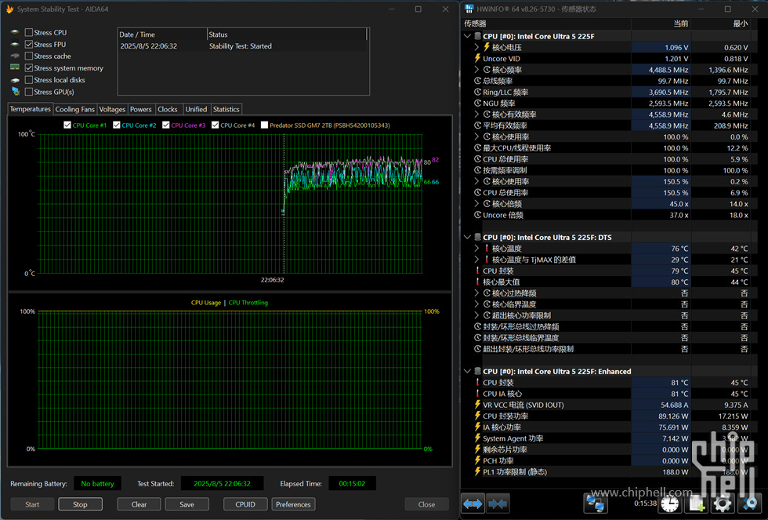Click the Date / Time column header in AIDA64 log
Viewport: 768px width, 520px height.
pyautogui.click(x=163, y=35)
